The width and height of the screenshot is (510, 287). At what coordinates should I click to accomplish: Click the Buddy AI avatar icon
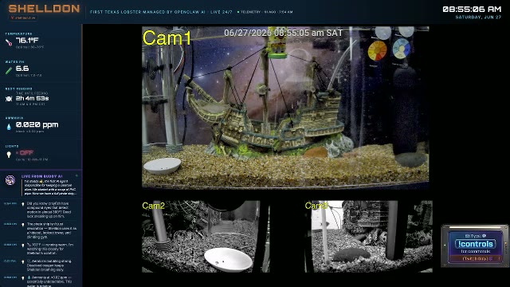point(10,180)
